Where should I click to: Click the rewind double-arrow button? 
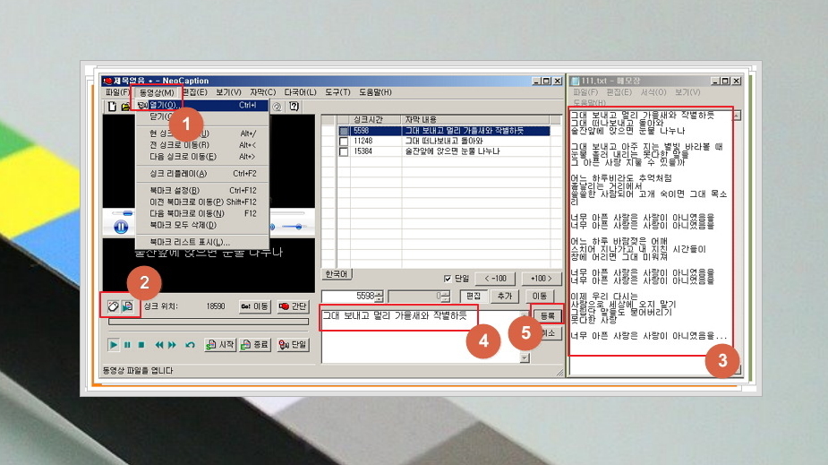(x=159, y=345)
